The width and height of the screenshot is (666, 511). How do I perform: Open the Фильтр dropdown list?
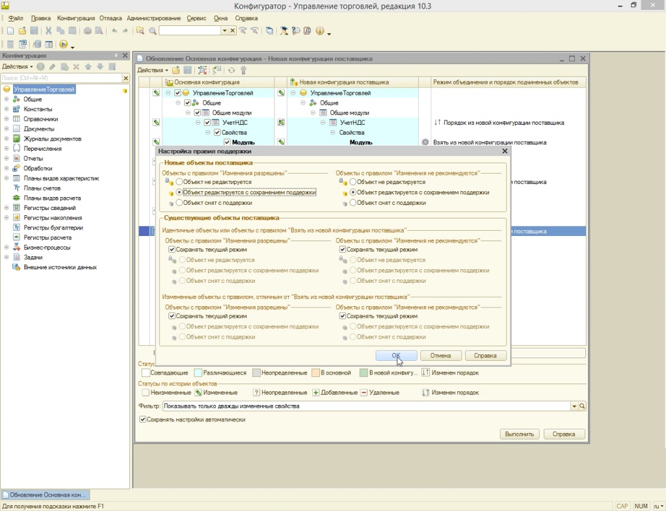coord(574,406)
